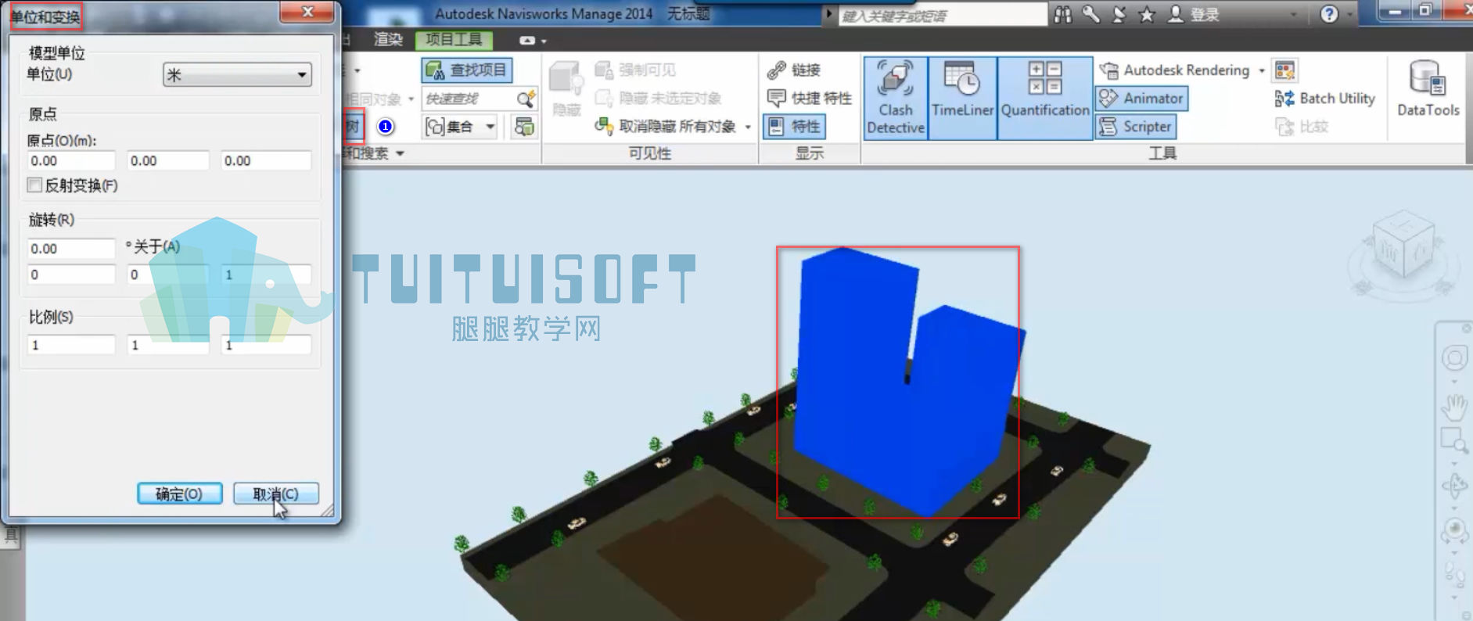Viewport: 1473px width, 621px height.
Task: Switch to the 渲染 ribbon tab
Action: click(388, 39)
